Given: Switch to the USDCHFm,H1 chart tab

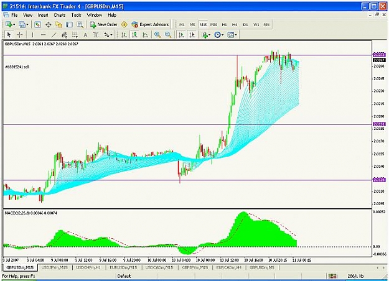Looking at the screenshot, I should [x=88, y=267].
